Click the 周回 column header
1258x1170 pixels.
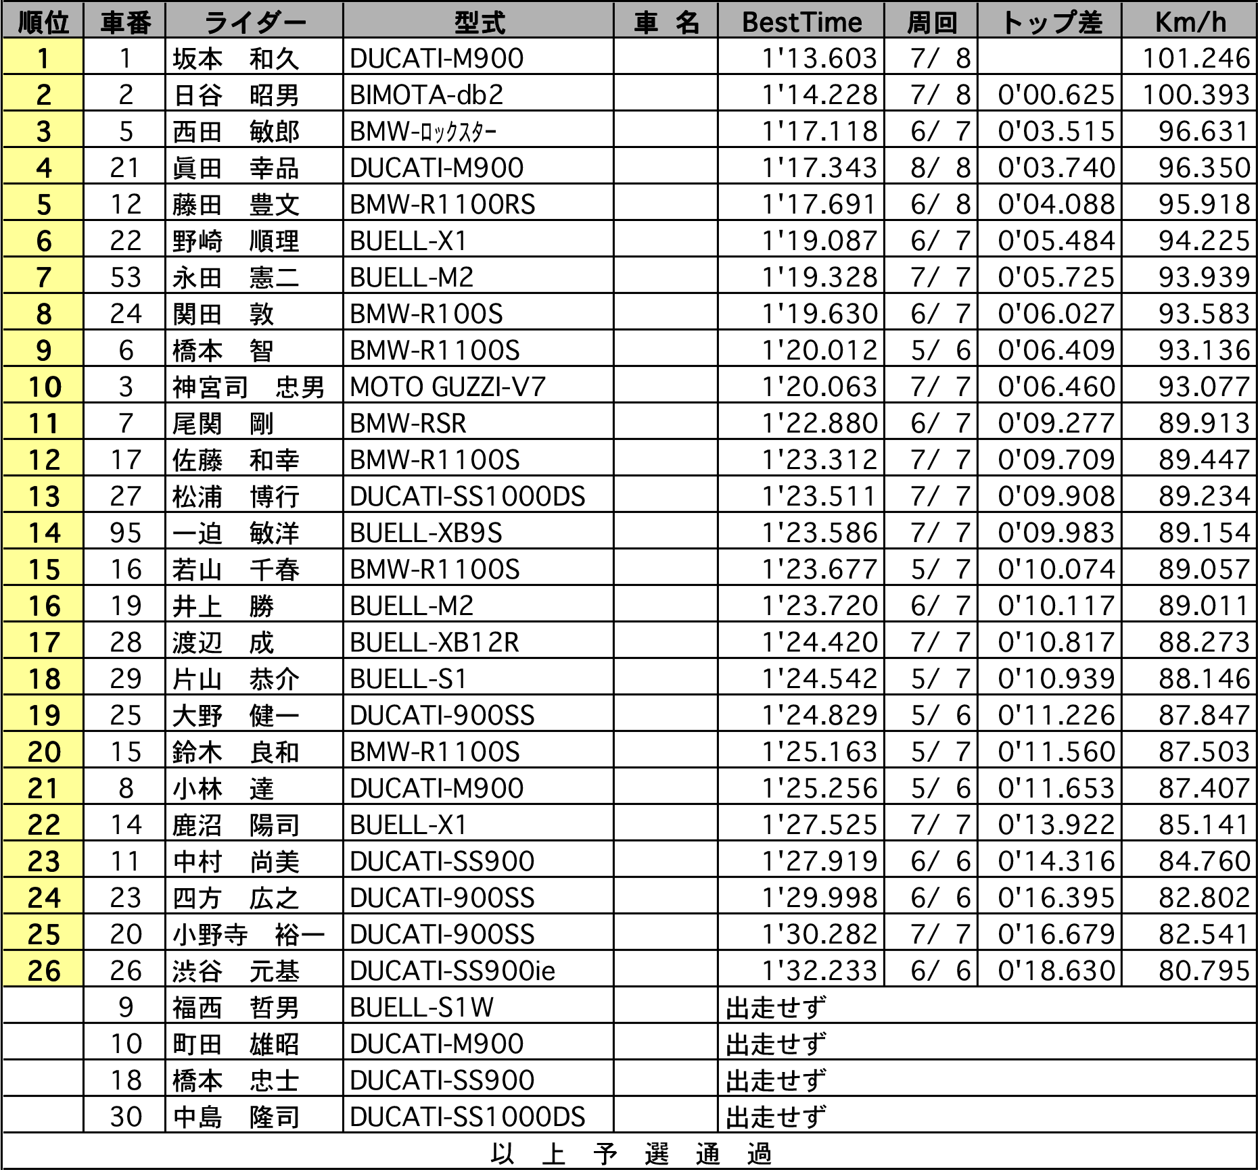coord(931,22)
